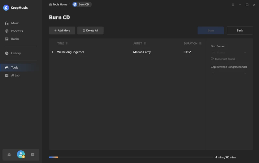Go back to Tools Home breadcrumb
Viewport: 259px width, 163px height.
pos(58,5)
